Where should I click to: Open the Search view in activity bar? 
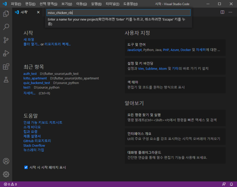pos(6,27)
